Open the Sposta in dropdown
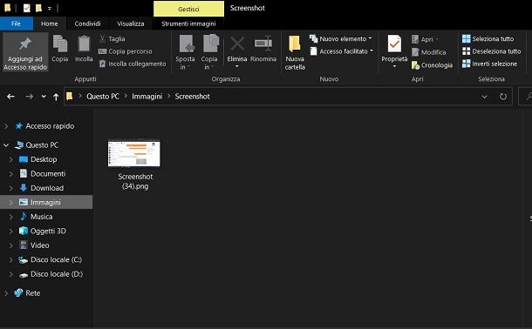 click(185, 52)
